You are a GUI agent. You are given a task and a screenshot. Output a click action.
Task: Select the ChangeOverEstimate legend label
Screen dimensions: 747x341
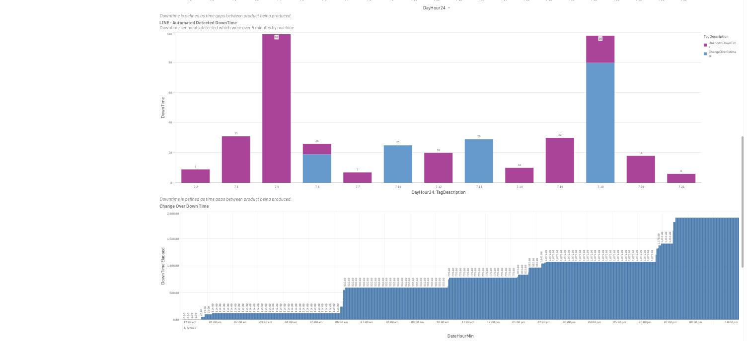[x=722, y=53]
